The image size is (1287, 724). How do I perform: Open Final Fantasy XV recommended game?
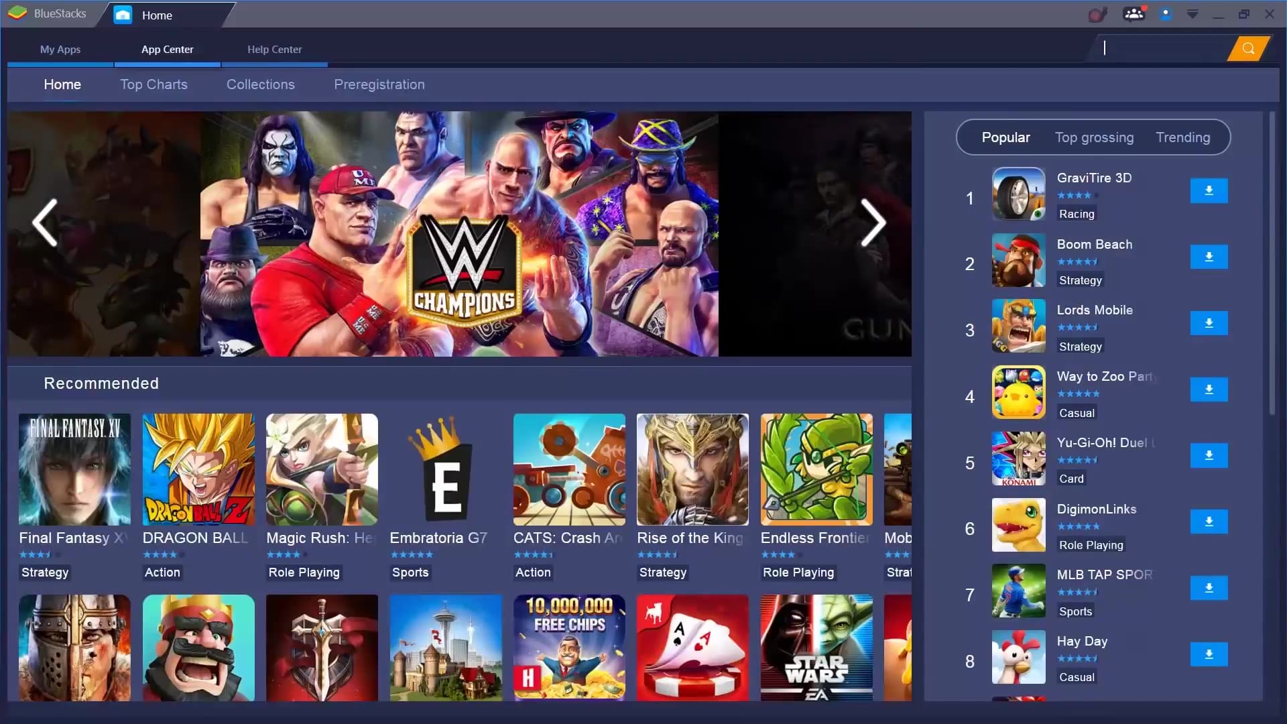click(x=74, y=469)
